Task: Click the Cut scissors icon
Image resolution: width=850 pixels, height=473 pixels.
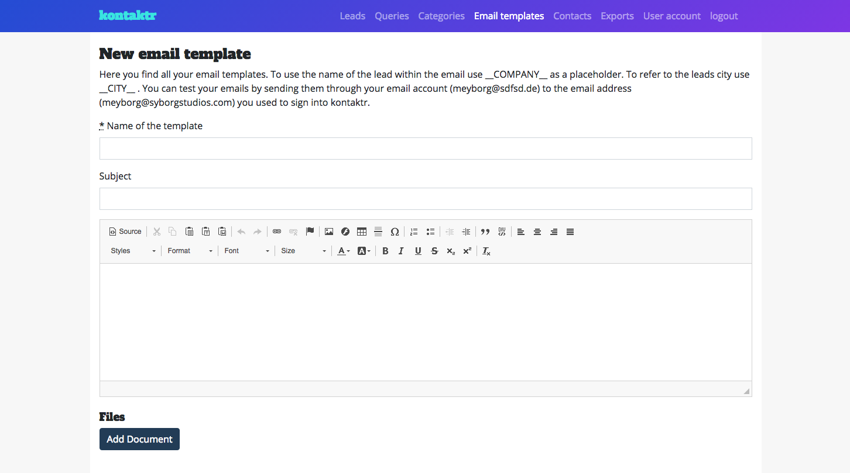Action: [x=157, y=232]
